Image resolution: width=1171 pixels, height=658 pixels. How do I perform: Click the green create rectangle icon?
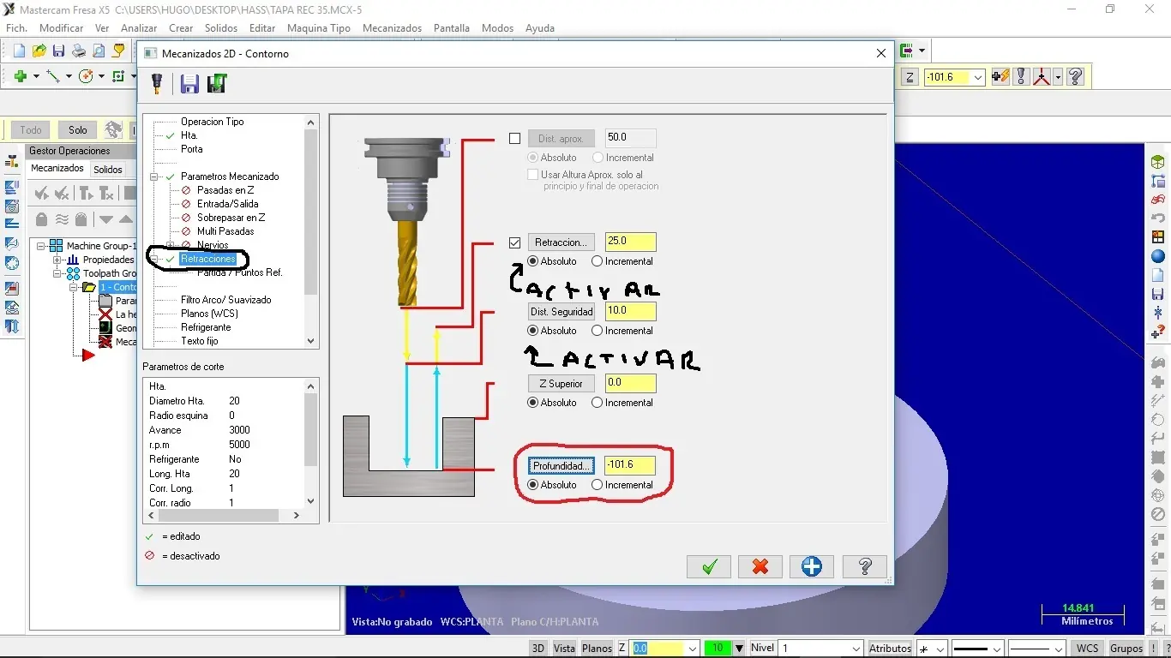pos(118,76)
